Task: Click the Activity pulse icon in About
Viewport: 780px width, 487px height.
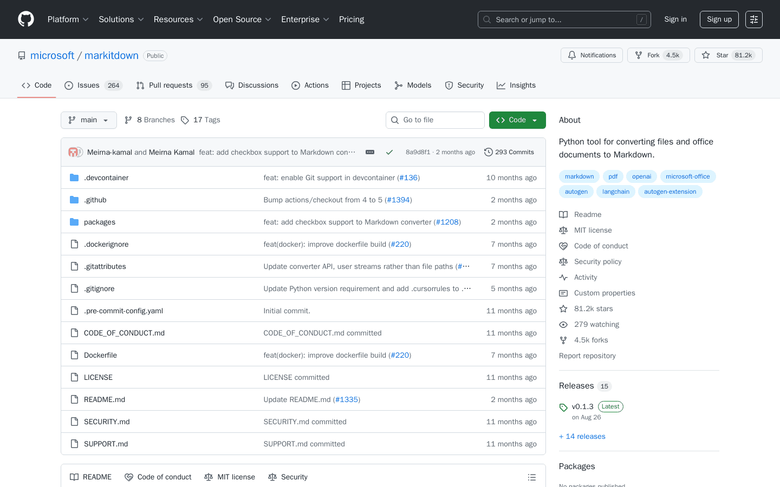Action: (x=563, y=277)
